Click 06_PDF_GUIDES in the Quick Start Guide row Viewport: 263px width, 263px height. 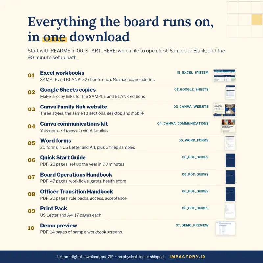195,157
